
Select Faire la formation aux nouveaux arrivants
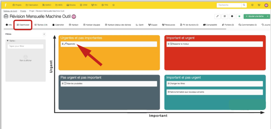pos(215,92)
